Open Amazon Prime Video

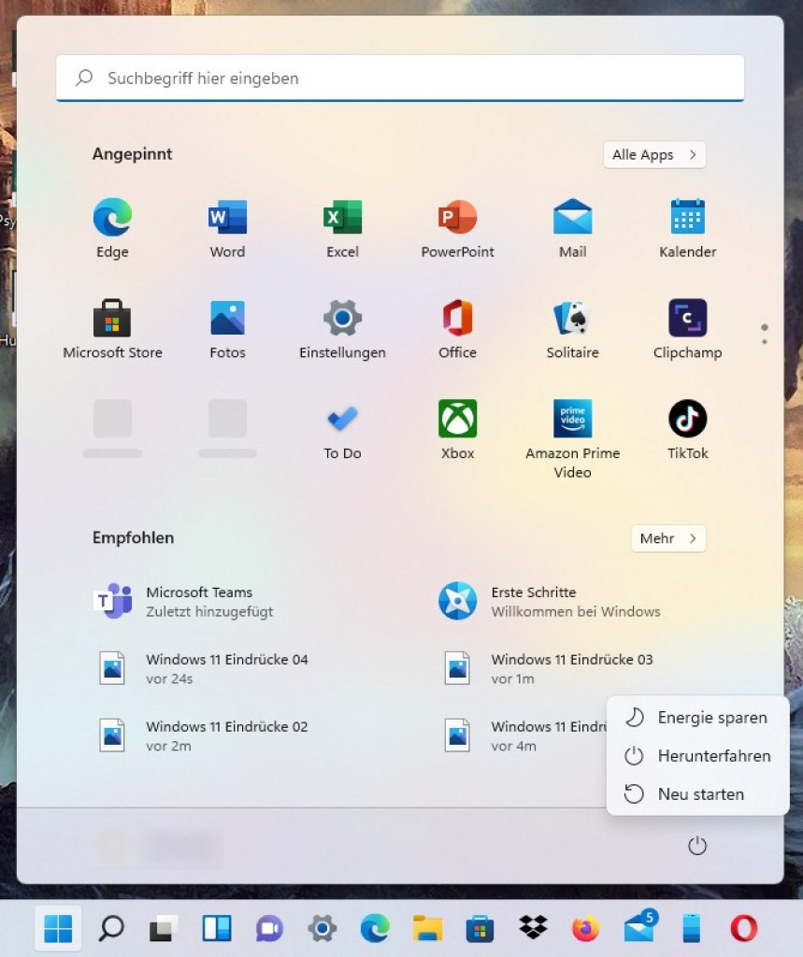click(572, 438)
